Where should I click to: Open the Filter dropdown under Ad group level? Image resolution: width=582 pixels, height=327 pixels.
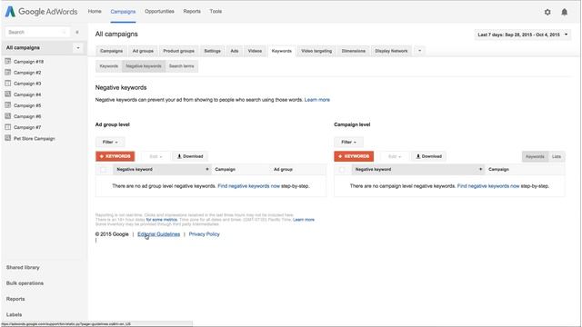pyautogui.click(x=110, y=142)
